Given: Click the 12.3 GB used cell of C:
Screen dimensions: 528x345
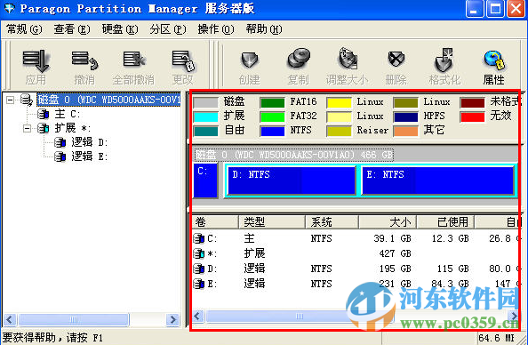Looking at the screenshot, I should click(x=450, y=238).
